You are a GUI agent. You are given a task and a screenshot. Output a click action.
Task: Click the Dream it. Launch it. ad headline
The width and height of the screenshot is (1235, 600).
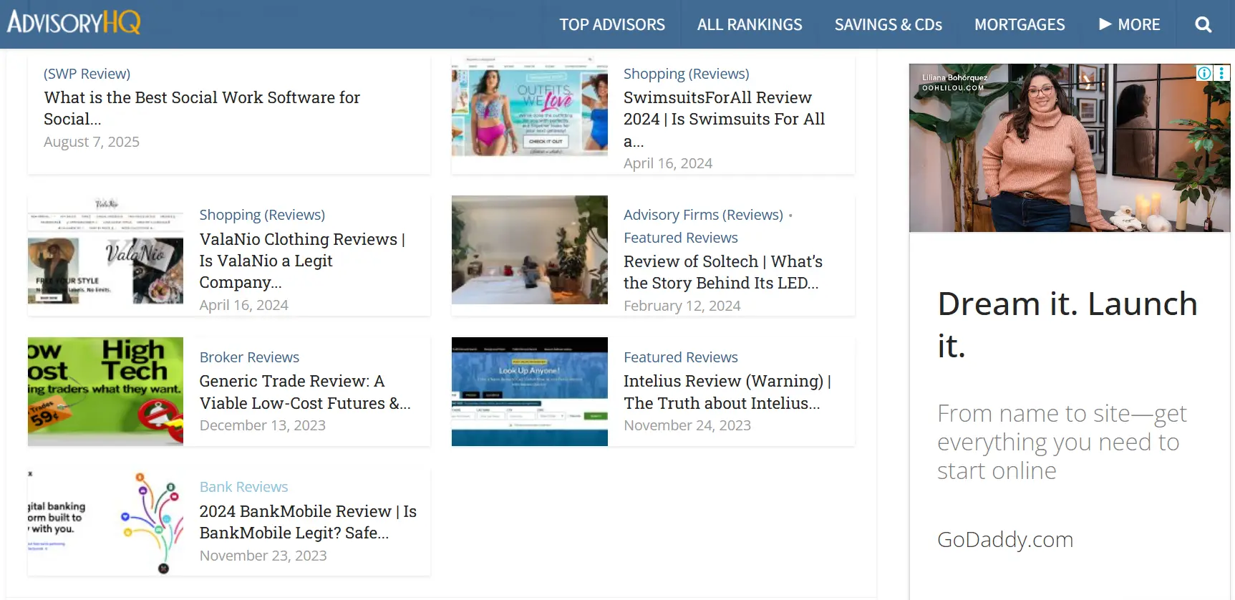1067,324
